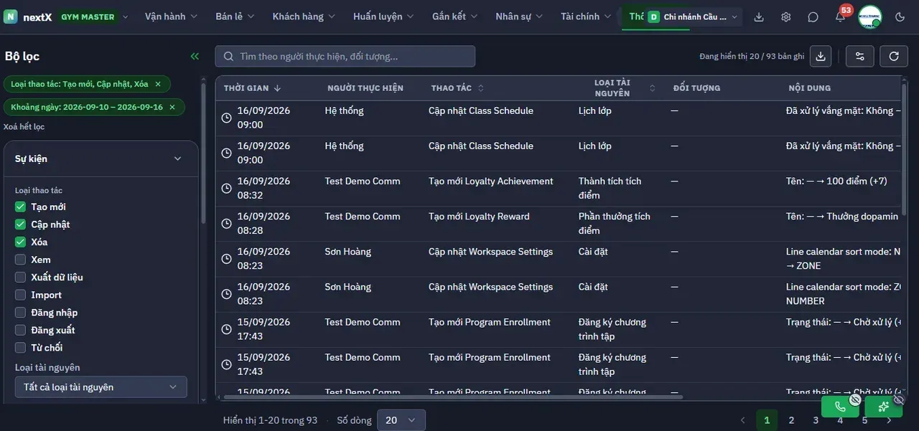The image size is (919, 431).
Task: Enable the Xem checkbox
Action: click(20, 260)
